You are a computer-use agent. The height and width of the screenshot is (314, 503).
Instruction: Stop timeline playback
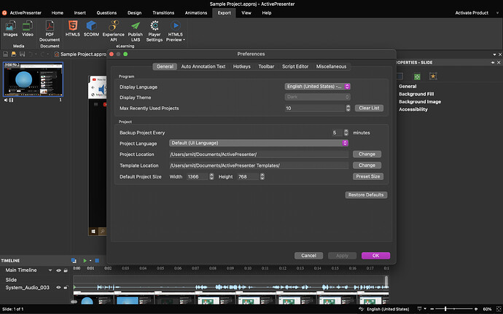(x=97, y=260)
